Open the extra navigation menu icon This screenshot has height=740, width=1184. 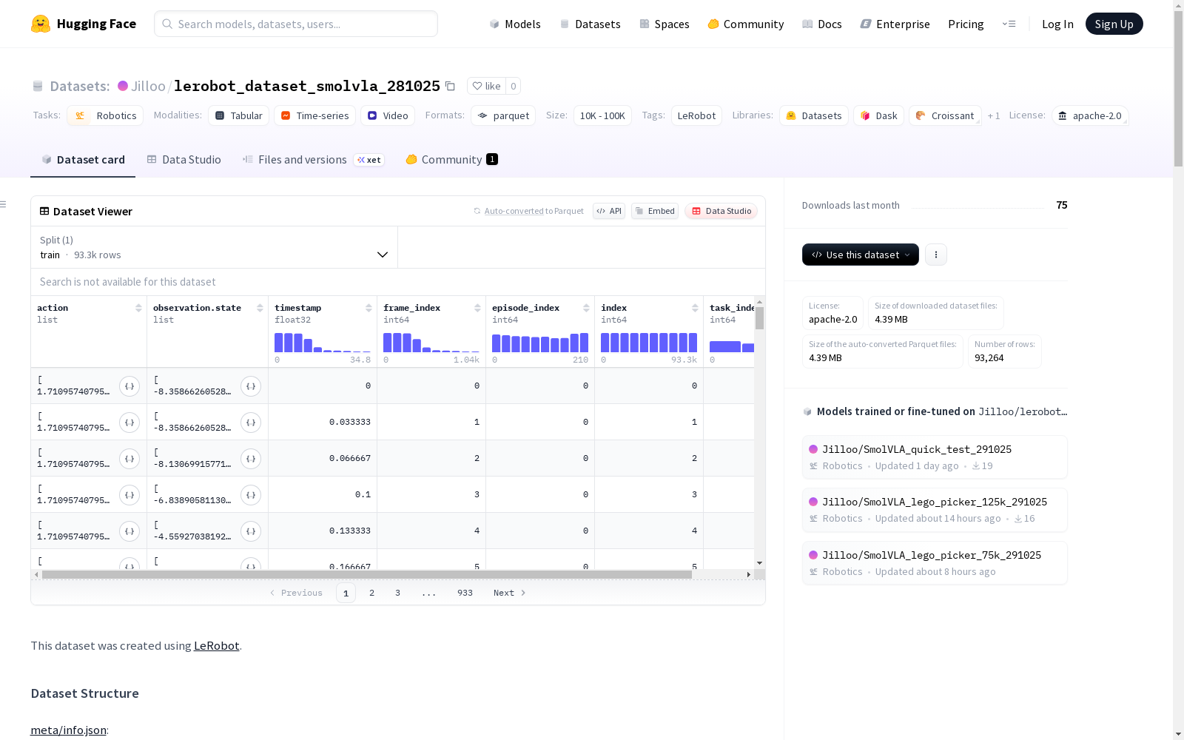pos(1009,24)
